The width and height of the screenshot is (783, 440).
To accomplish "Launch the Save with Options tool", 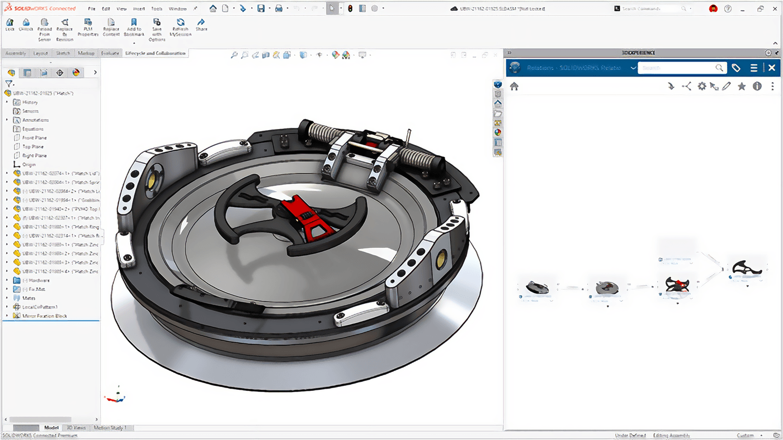I will click(157, 25).
